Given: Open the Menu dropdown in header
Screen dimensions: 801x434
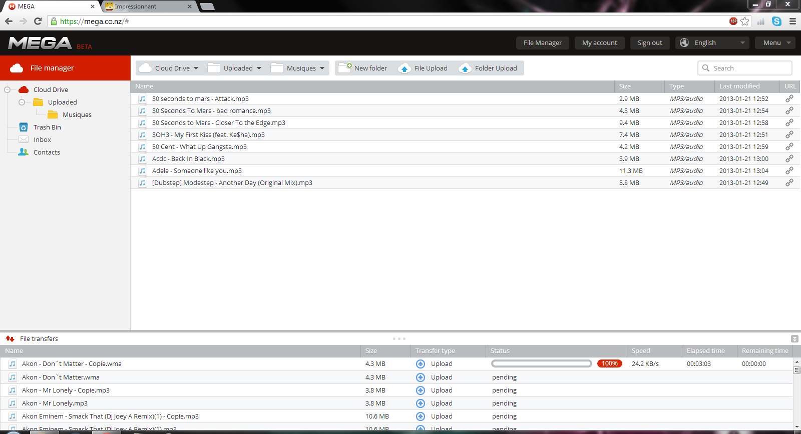Looking at the screenshot, I should pos(775,43).
